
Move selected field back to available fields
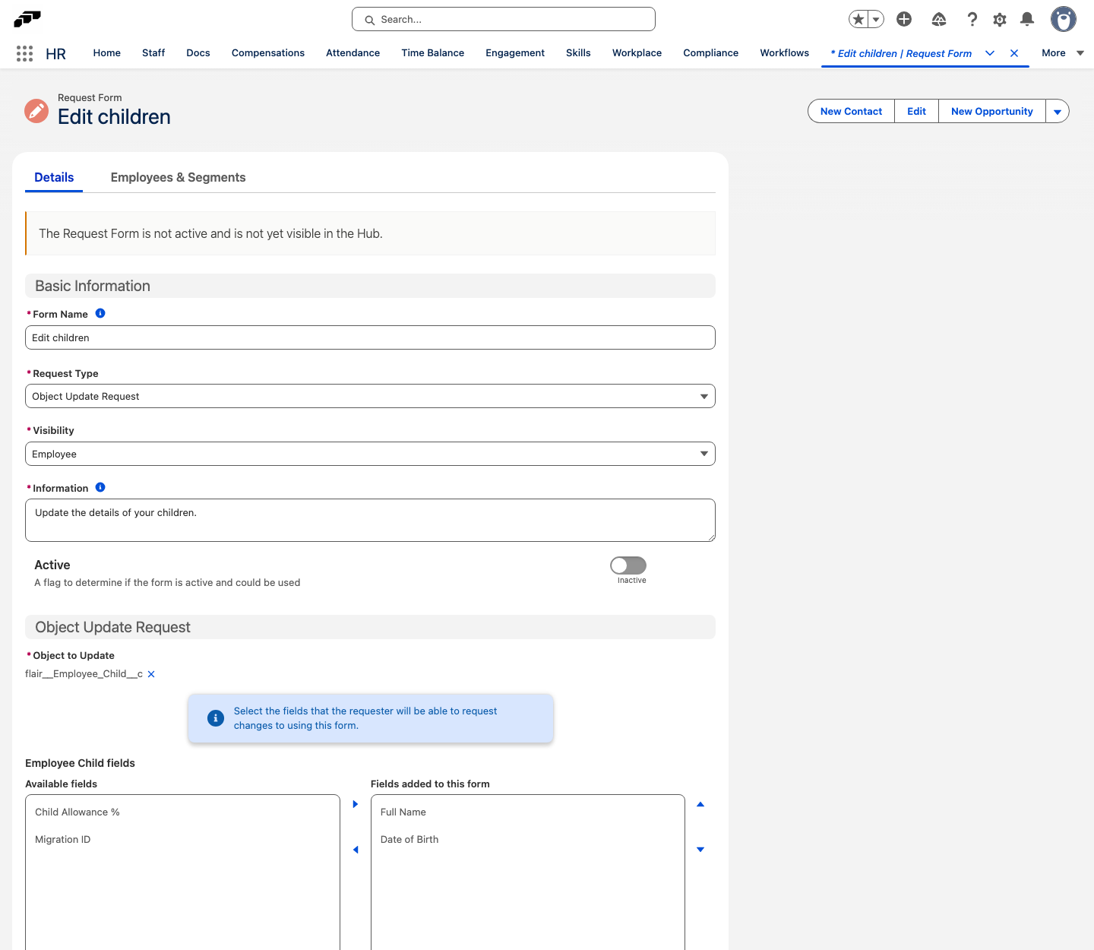(x=355, y=850)
